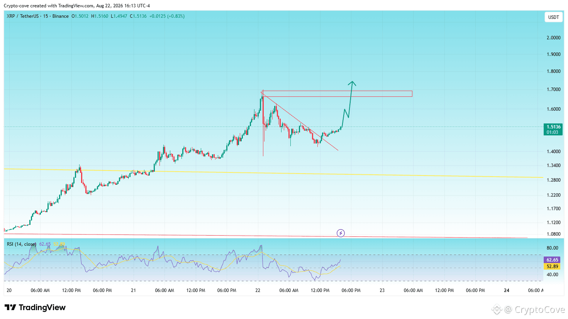This screenshot has width=568, height=319.
Task: Click the purple 62.65 RSI axis tag
Action: (553, 260)
